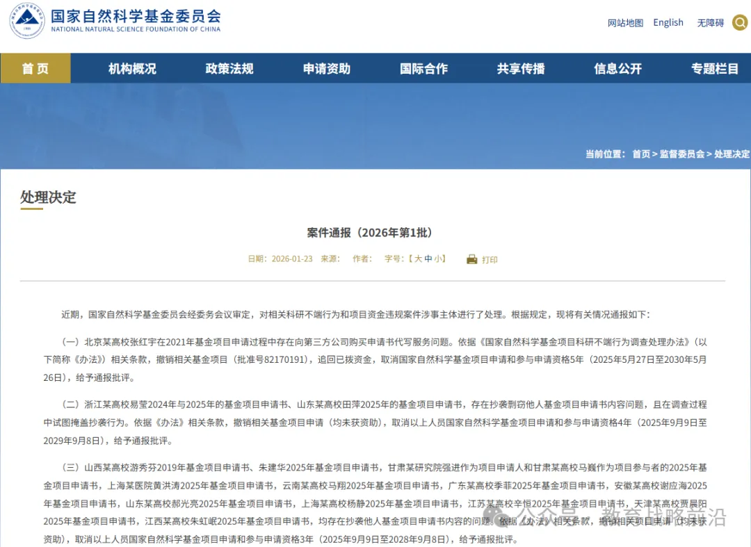Go to 申请资助 section
The width and height of the screenshot is (751, 547).
[x=327, y=68]
